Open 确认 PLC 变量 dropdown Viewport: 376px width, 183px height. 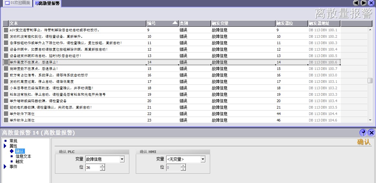click(122, 159)
